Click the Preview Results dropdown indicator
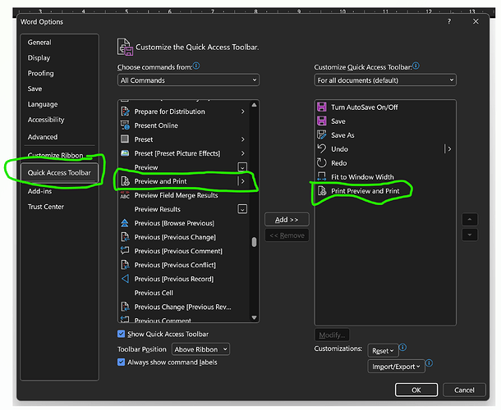The width and height of the screenshot is (501, 410). (242, 209)
